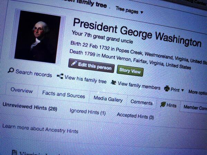Image resolution: width=207 pixels, height=155 pixels.
Task: Click the printer icon
Action: (x=167, y=88)
